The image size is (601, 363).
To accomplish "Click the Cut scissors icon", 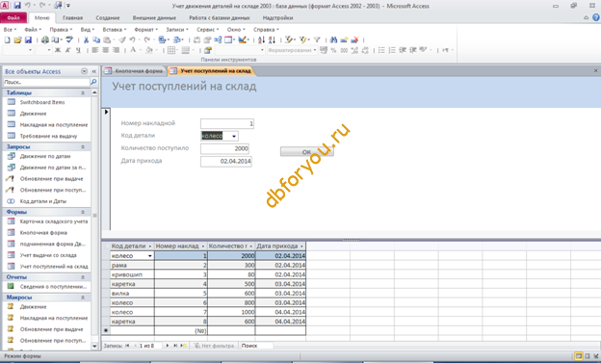I will [x=86, y=39].
